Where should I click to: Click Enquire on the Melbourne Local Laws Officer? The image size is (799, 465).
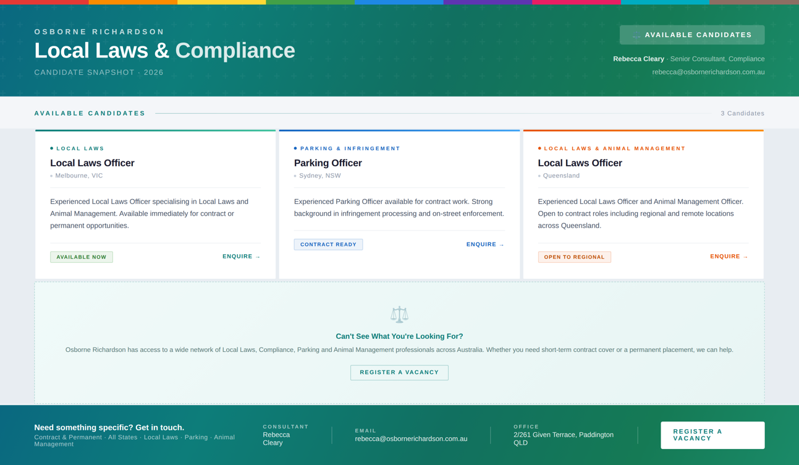point(241,257)
